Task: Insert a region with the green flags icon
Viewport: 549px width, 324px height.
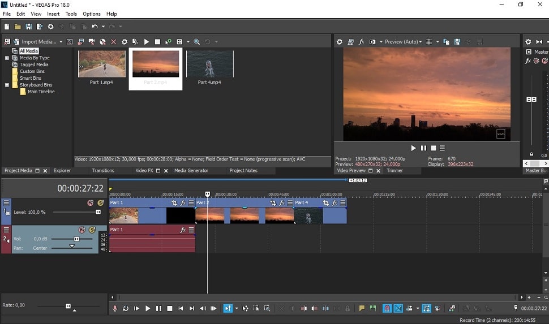Action: tap(373, 308)
